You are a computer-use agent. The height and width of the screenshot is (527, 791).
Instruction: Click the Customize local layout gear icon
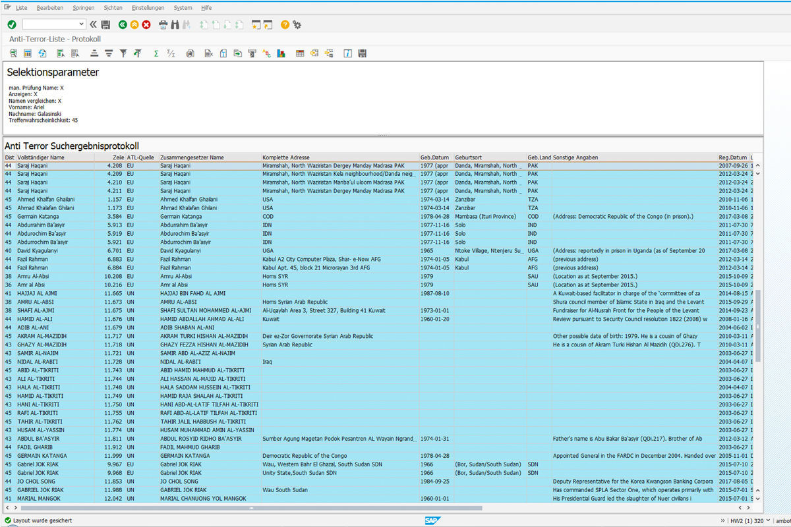tap(297, 24)
